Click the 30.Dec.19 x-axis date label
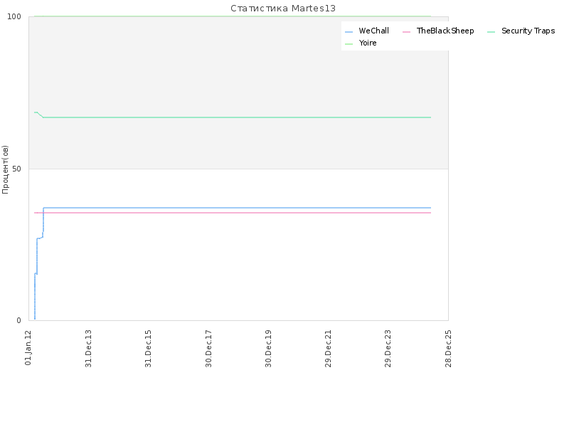Viewport: 569px width, 427px height. [268, 349]
